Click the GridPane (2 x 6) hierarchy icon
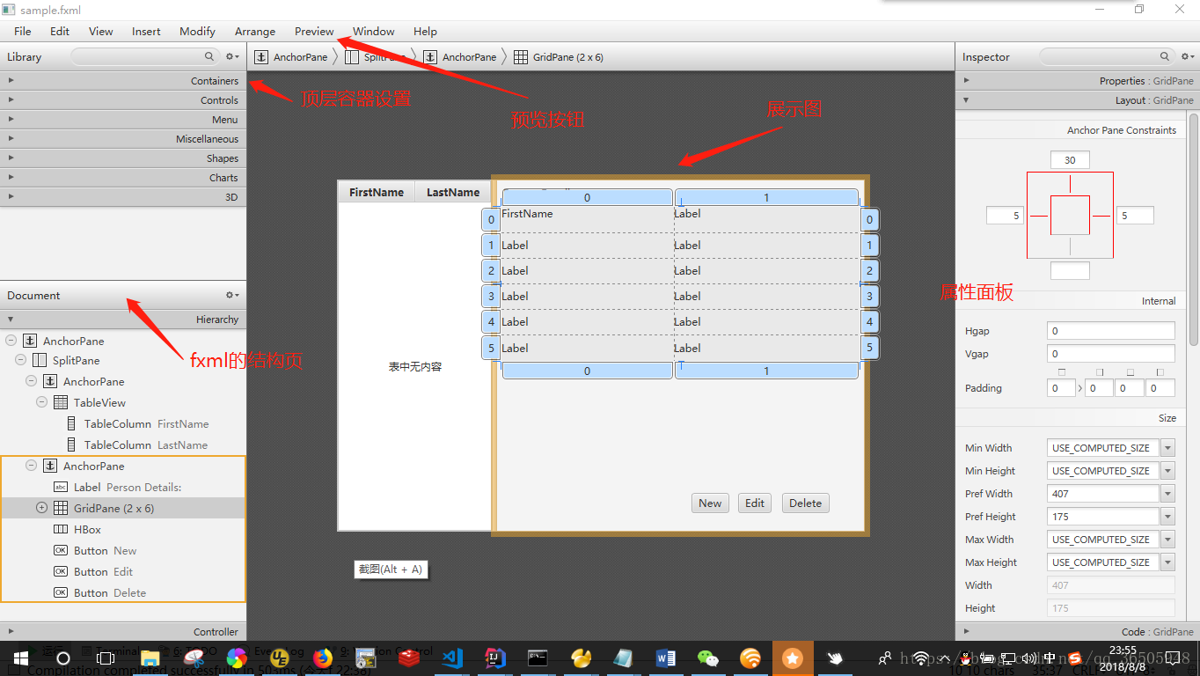Viewport: 1200px width, 676px height. [61, 509]
